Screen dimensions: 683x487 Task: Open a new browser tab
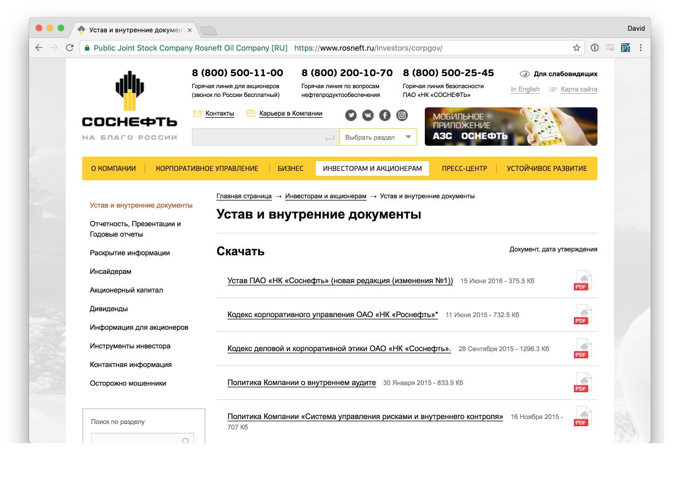pos(208,30)
